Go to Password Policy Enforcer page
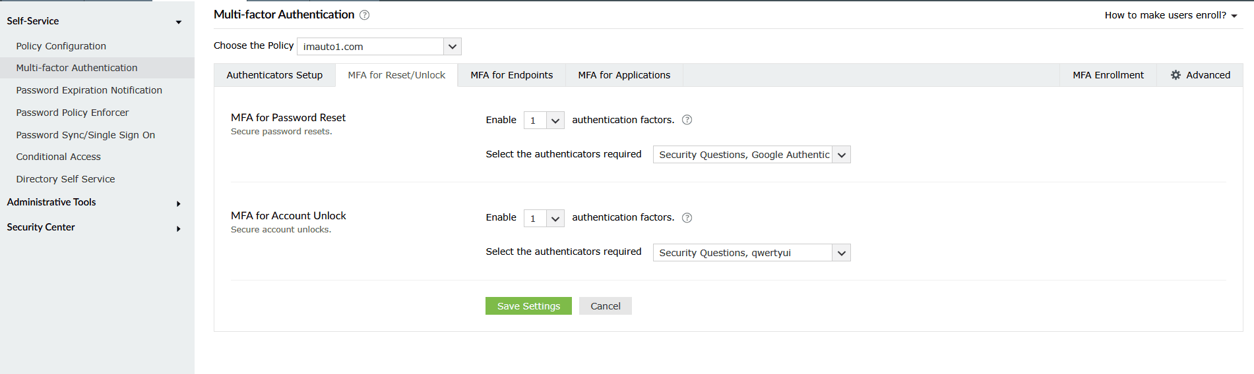 coord(73,113)
